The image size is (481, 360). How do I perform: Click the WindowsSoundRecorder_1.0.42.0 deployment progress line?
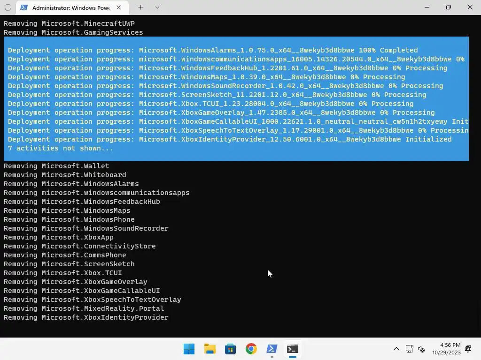click(x=225, y=86)
